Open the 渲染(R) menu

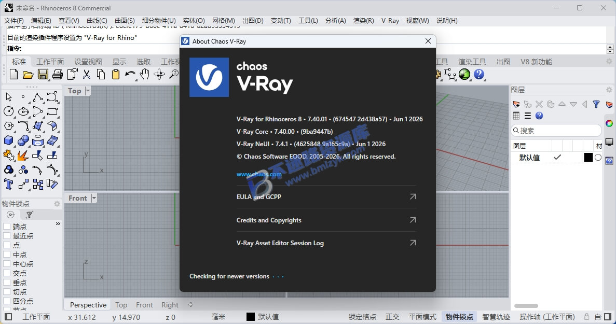click(363, 20)
